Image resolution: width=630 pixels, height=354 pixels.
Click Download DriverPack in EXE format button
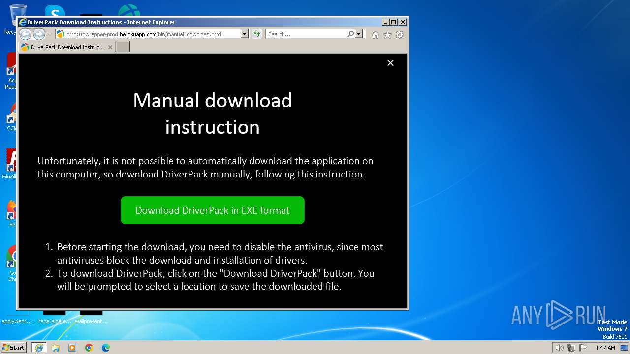click(x=213, y=210)
